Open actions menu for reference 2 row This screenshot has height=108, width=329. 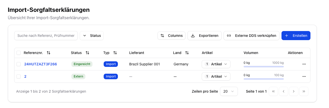(304, 76)
